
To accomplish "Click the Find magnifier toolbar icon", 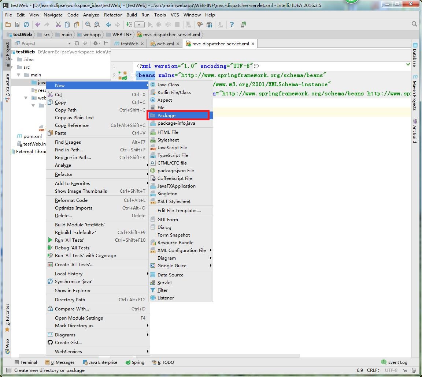I will [x=88, y=25].
